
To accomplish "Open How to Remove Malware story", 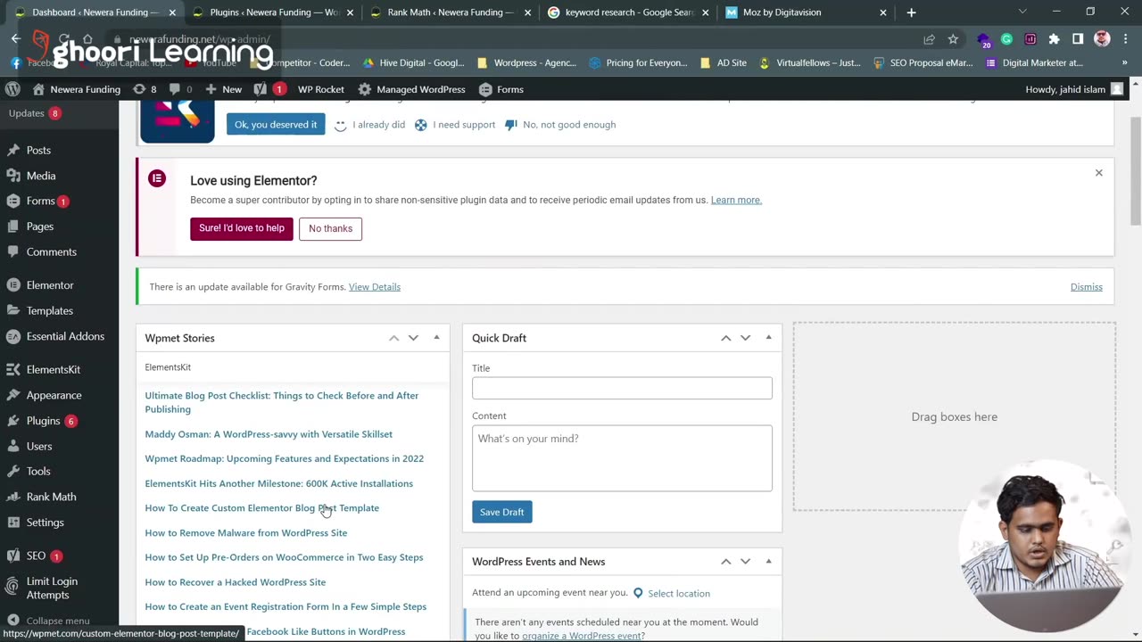I will pos(246,533).
